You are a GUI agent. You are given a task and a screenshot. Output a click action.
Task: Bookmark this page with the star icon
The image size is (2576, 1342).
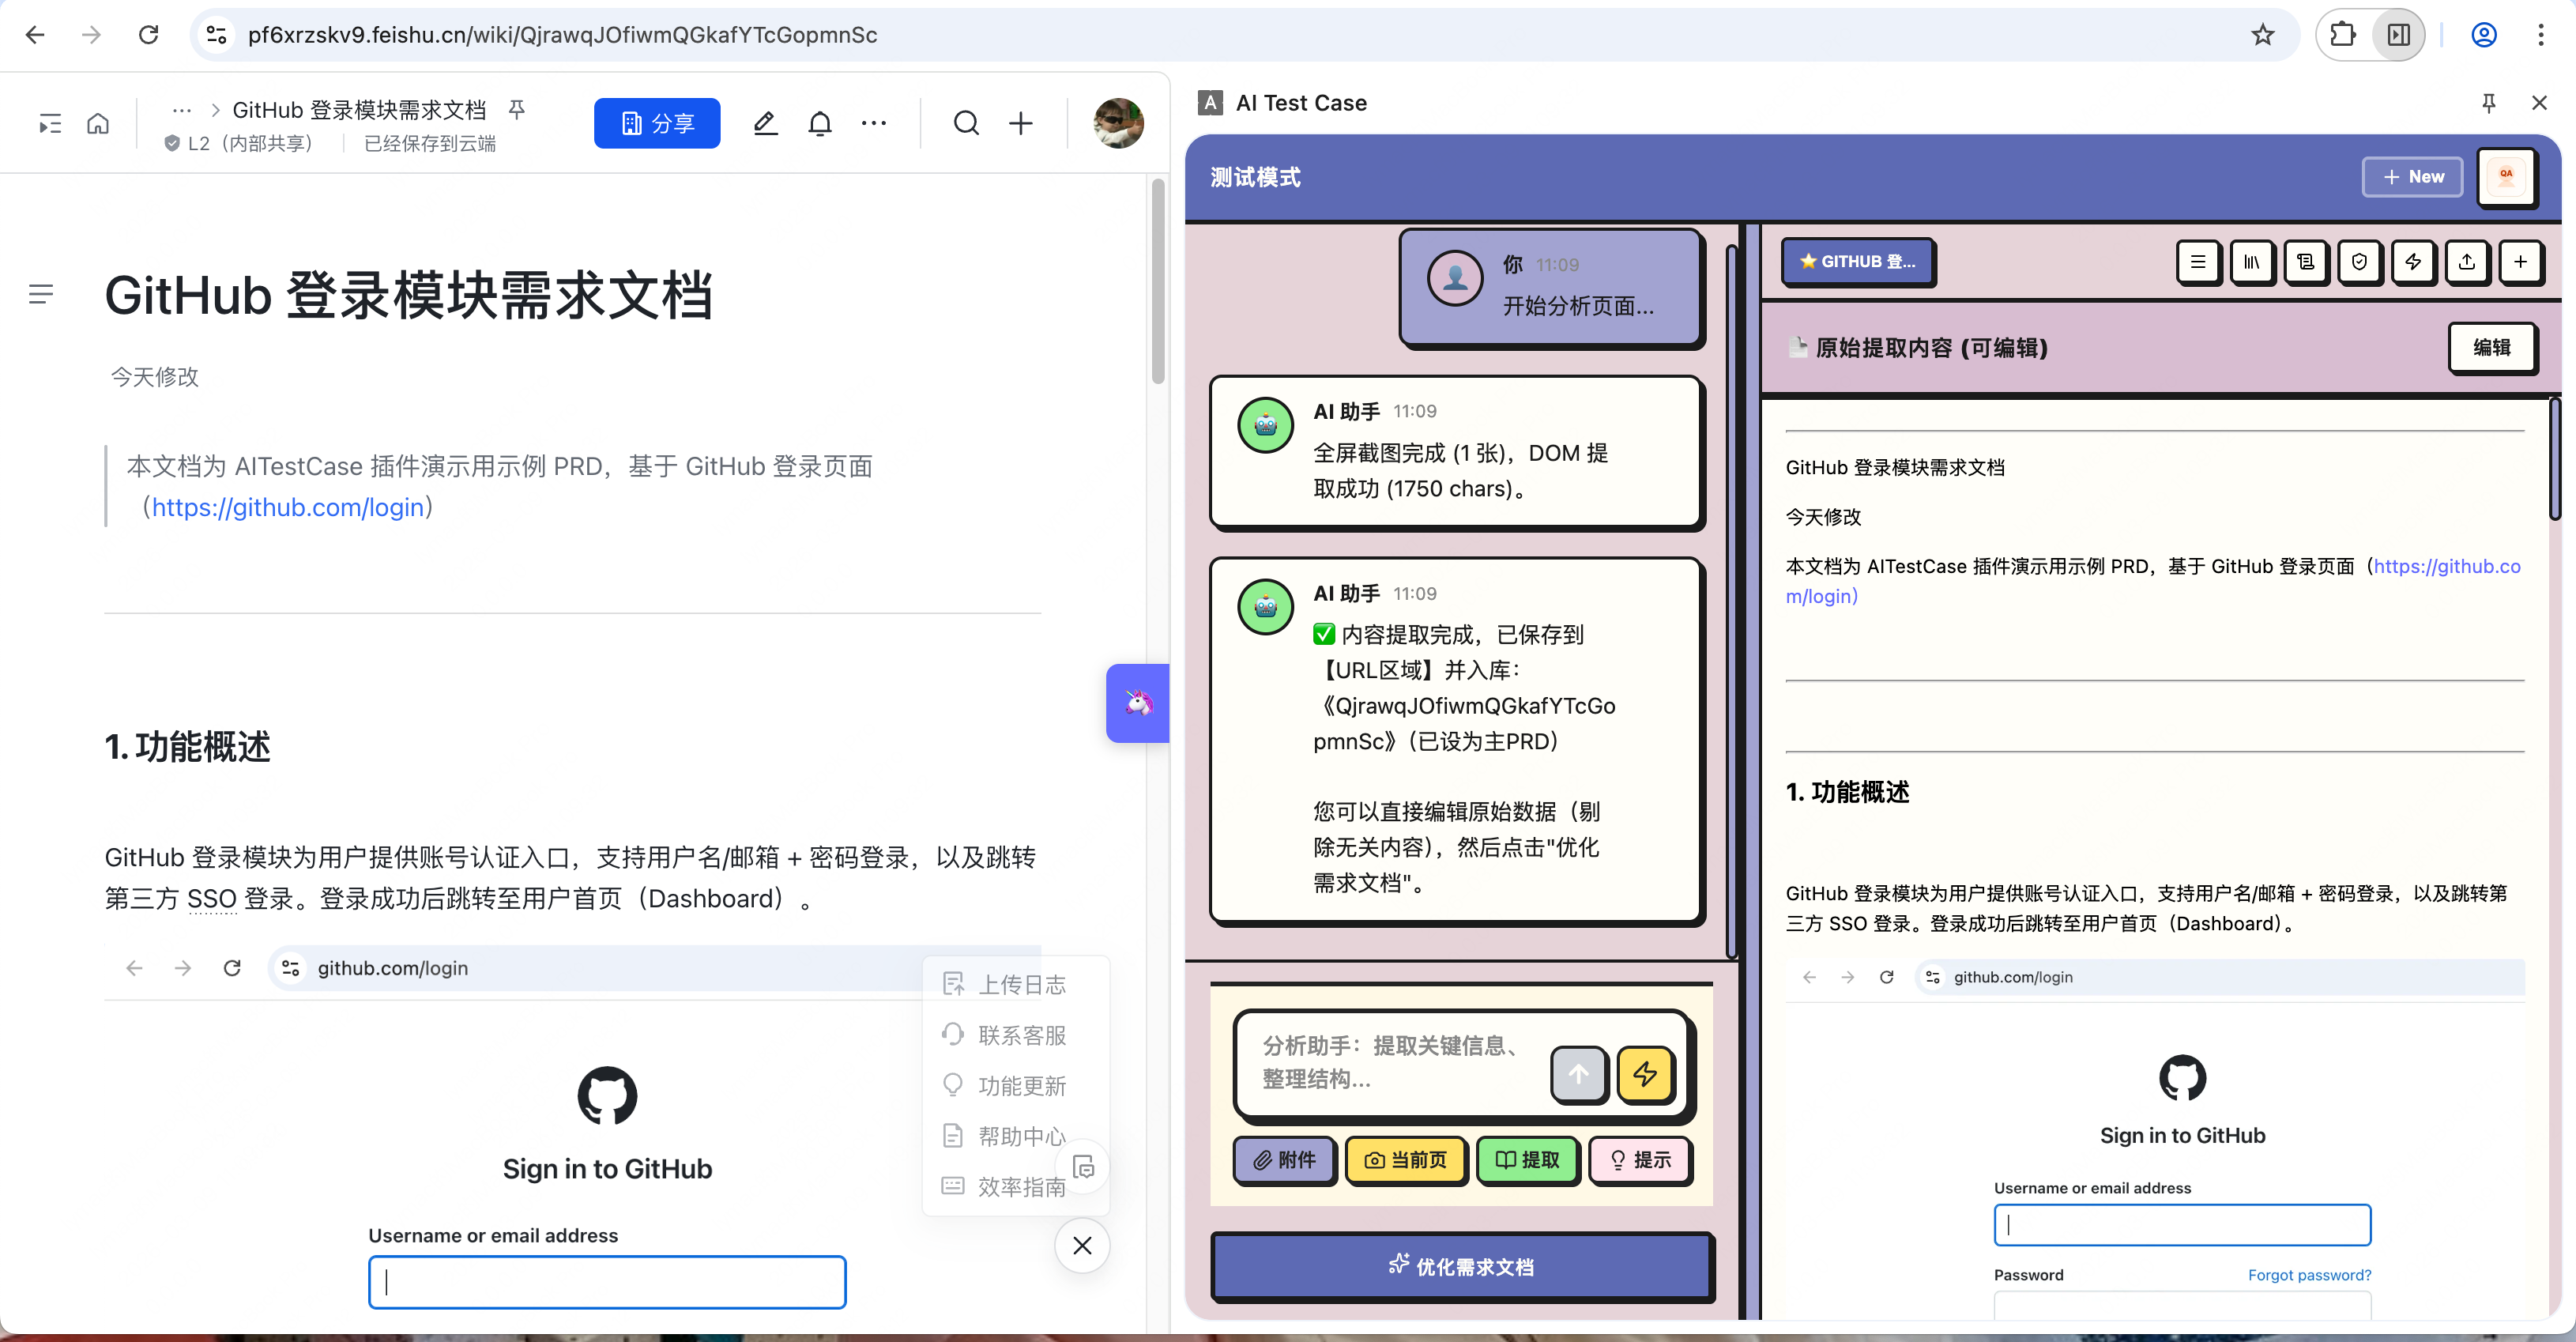(2263, 35)
